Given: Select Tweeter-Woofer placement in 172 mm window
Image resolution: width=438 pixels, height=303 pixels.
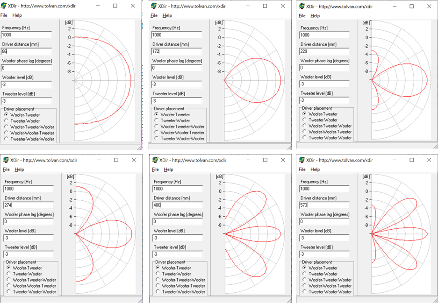Looking at the screenshot, I should [x=172, y=120].
